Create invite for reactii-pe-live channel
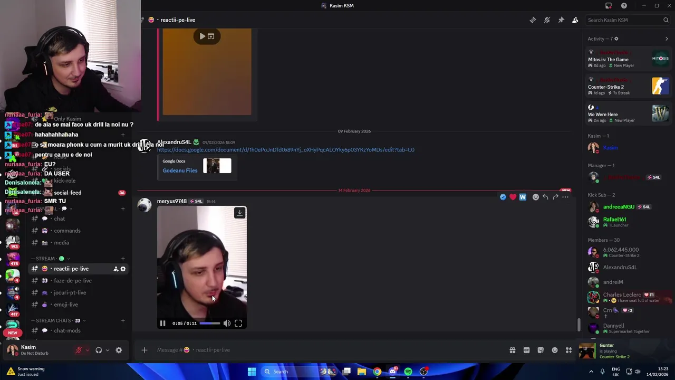Image resolution: width=675 pixels, height=380 pixels. (115, 269)
